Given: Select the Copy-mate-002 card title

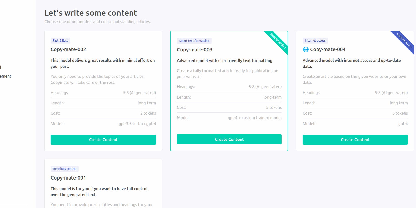Looking at the screenshot, I should (x=68, y=50).
